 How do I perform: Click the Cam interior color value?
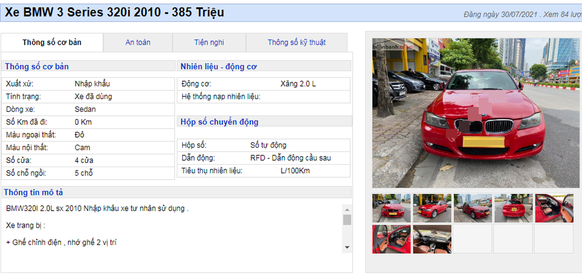tap(82, 148)
